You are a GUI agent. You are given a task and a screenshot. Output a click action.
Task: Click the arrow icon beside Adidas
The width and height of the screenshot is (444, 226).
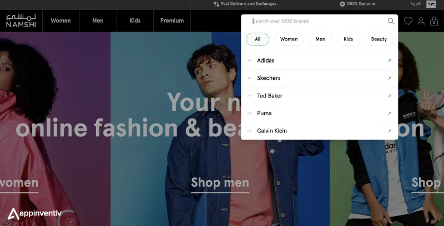pos(390,60)
